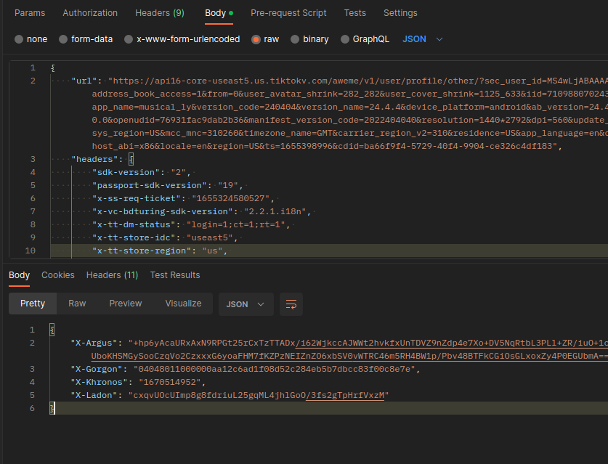Click the "login=1;ct=1;rt=1" value

[236, 224]
